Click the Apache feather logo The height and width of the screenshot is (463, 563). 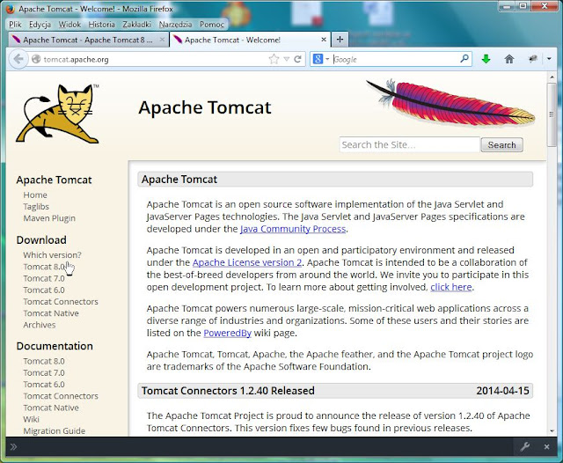pyautogui.click(x=450, y=103)
